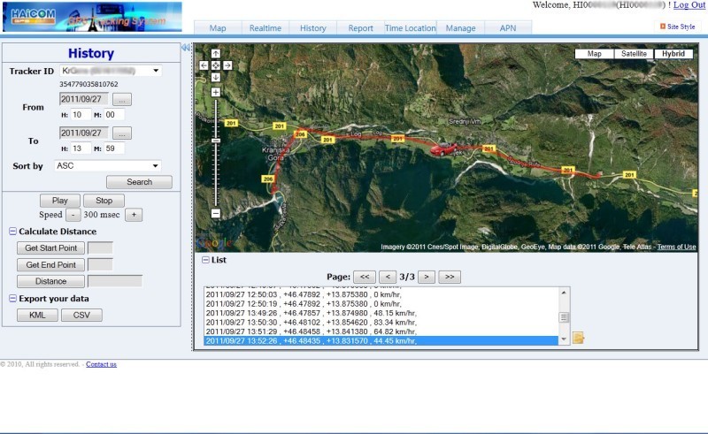Click the Distance button

(50, 281)
